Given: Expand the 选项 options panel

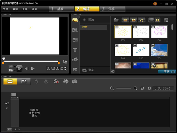Looking at the screenshot, I should point(167,71).
